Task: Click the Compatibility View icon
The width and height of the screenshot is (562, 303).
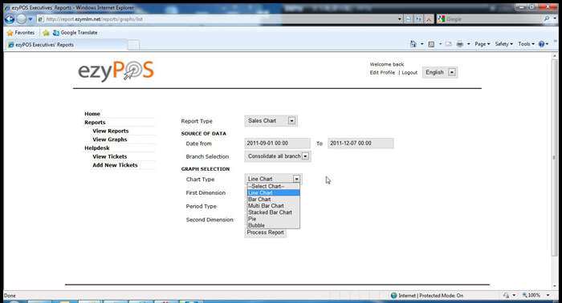Action: 409,19
